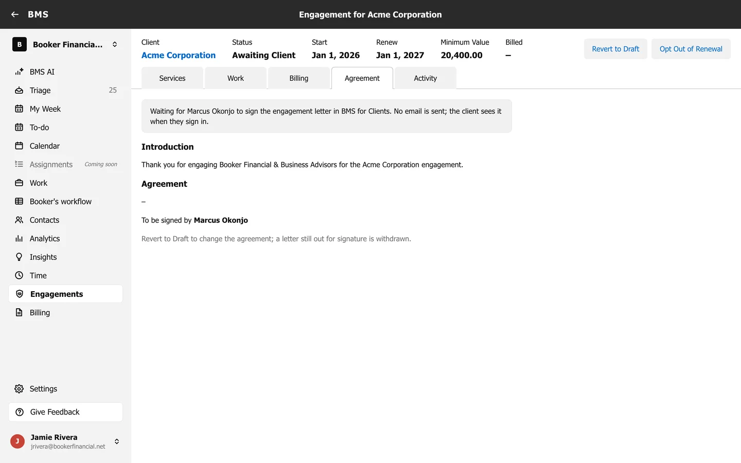This screenshot has height=463, width=741.
Task: Switch to the Work tab
Action: 236,78
